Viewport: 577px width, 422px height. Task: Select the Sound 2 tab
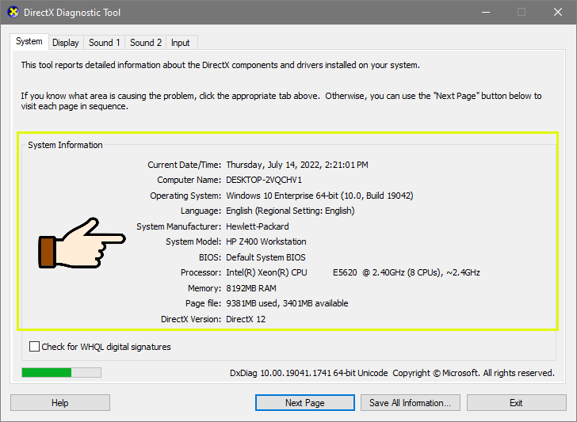coord(146,43)
